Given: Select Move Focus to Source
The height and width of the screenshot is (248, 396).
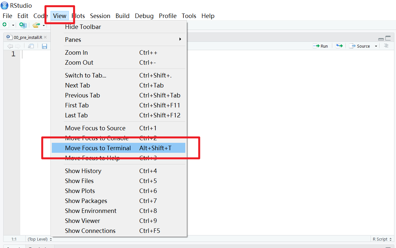Looking at the screenshot, I should [119, 128].
